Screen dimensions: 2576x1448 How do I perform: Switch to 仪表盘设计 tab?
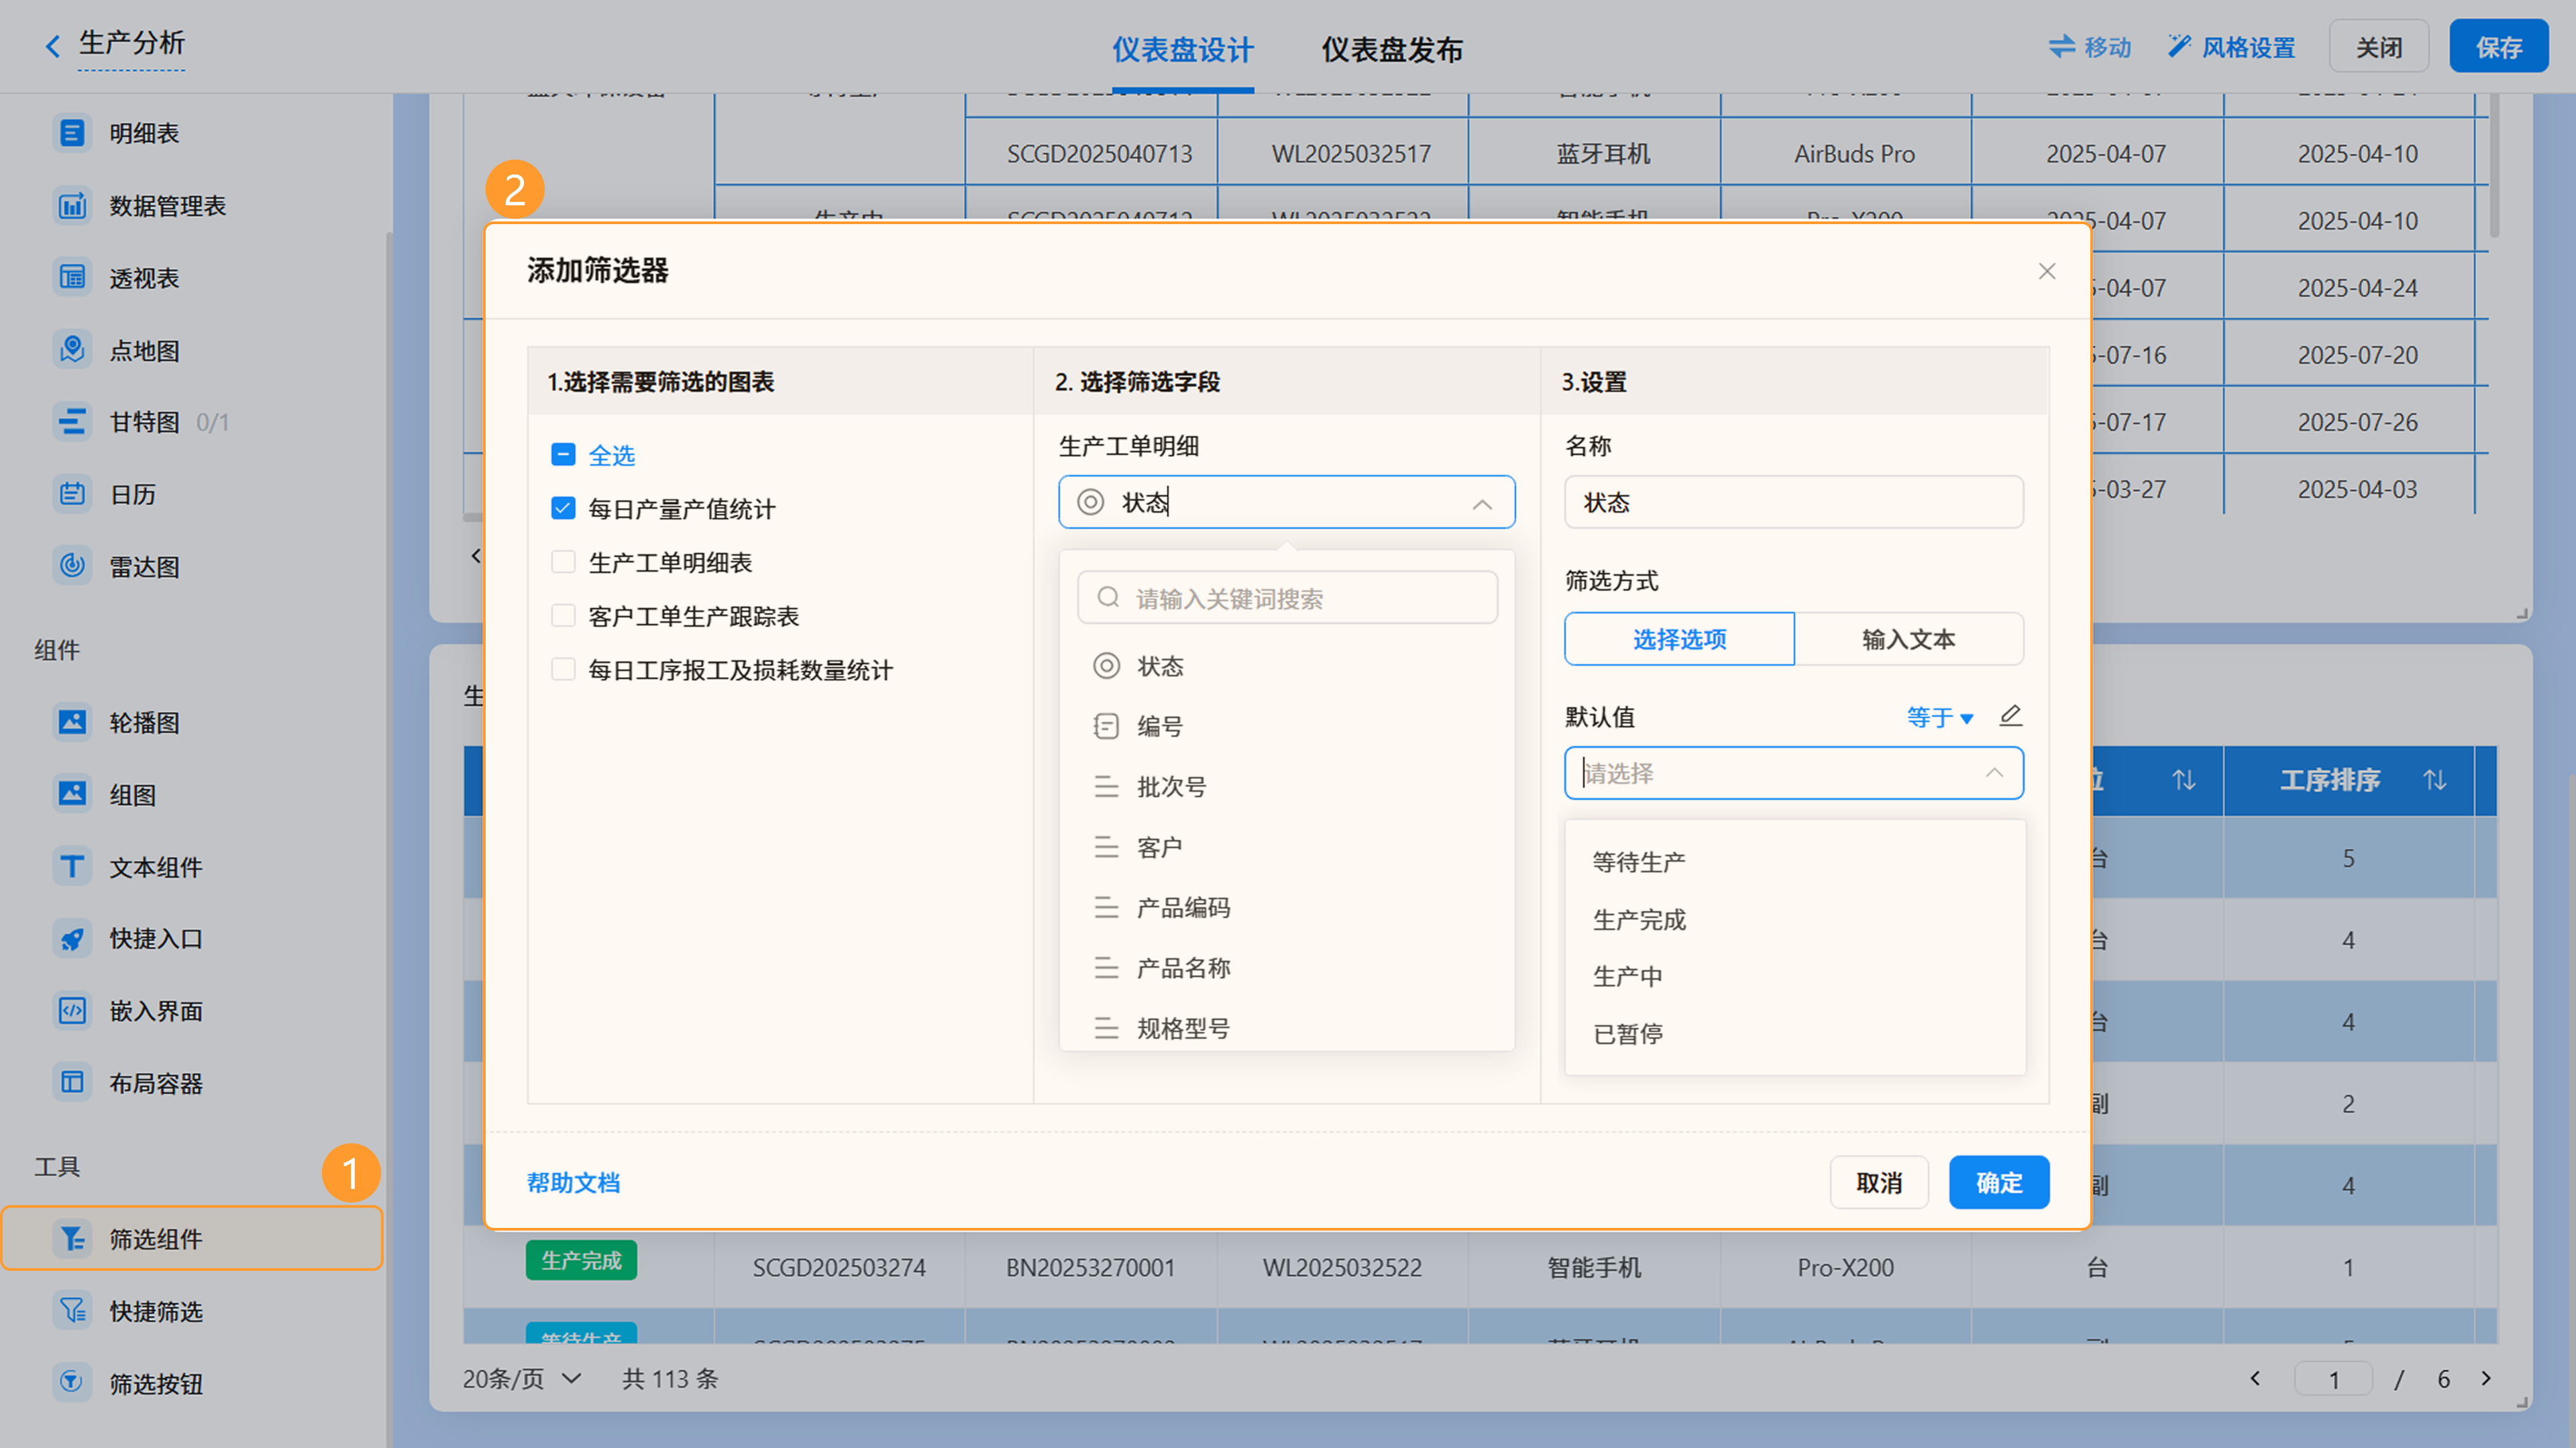[x=1183, y=49]
